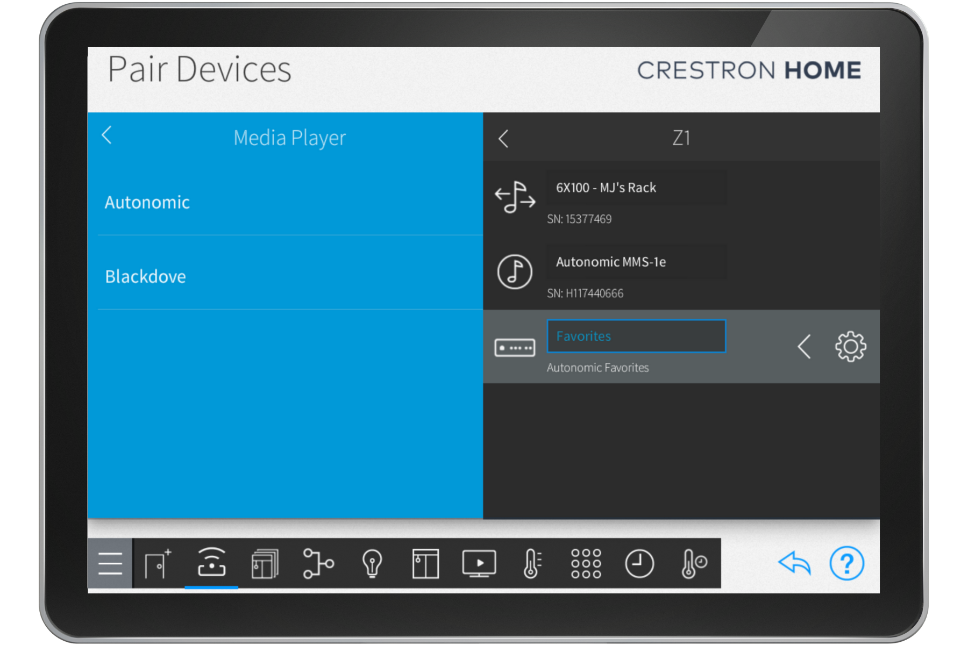Select the keypad grid icon in the toolbar
The image size is (968, 645).
click(x=586, y=563)
